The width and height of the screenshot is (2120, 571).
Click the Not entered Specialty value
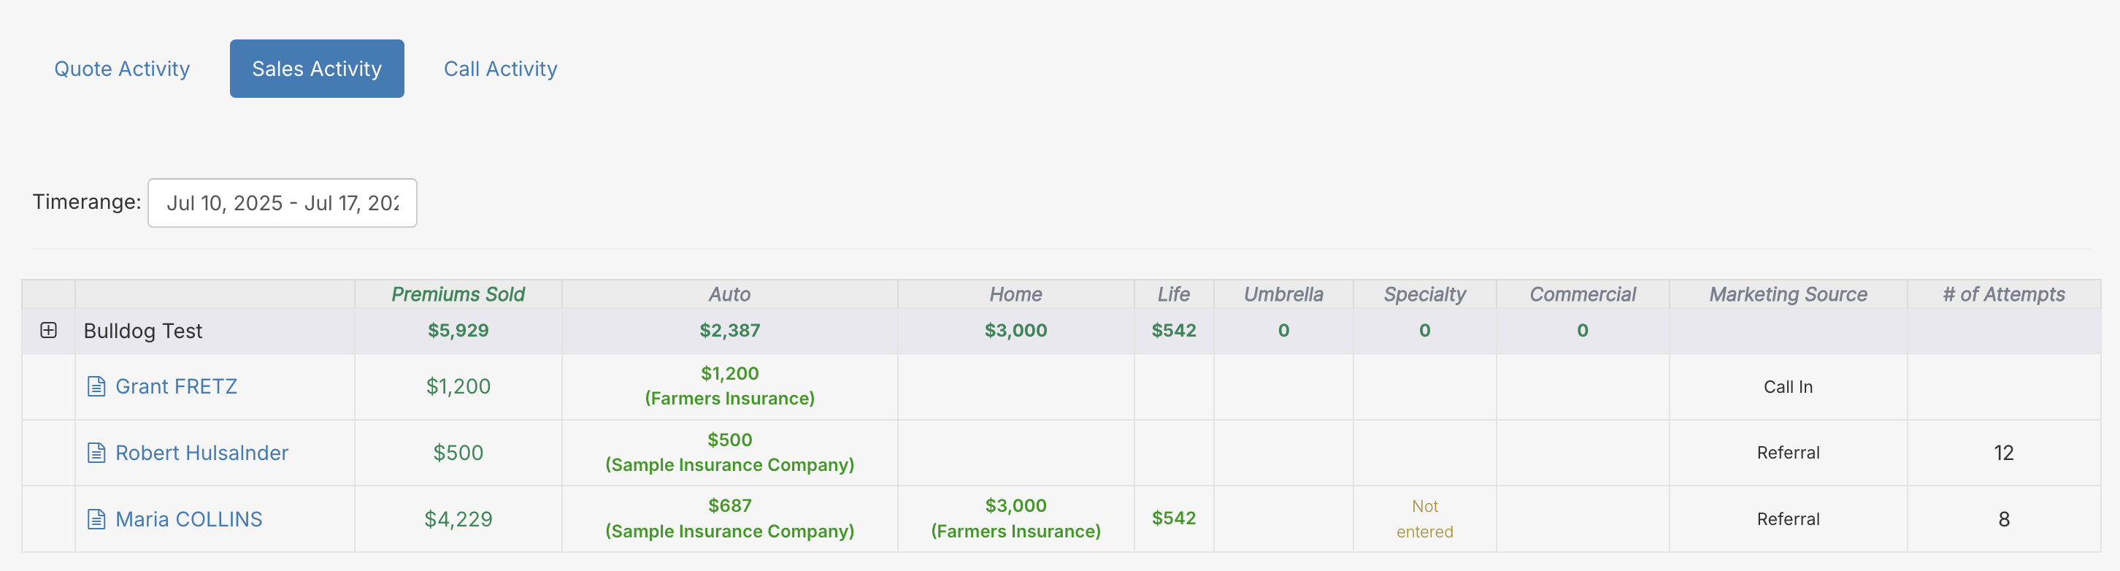coord(1424,519)
